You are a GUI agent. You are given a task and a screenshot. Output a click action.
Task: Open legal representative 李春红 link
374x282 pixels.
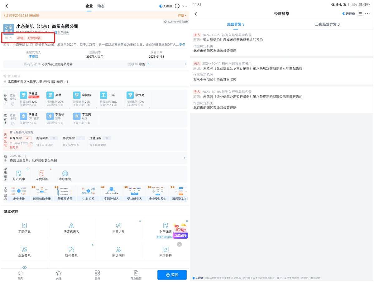coord(33,57)
